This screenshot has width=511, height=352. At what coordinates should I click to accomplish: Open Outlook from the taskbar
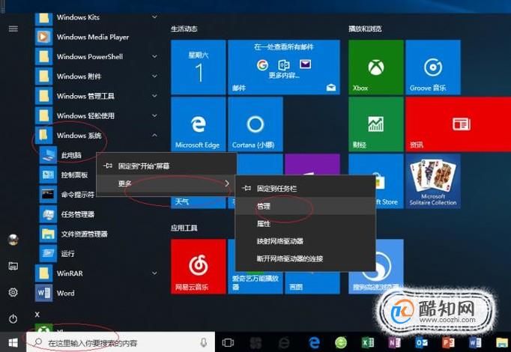(x=421, y=342)
